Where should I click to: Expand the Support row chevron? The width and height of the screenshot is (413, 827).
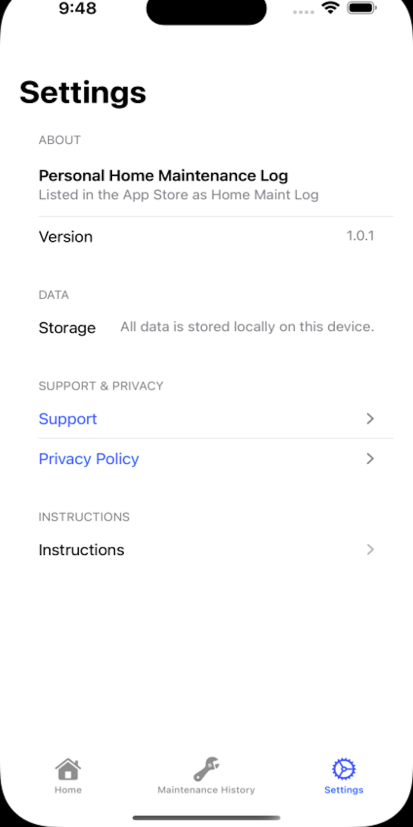(370, 419)
